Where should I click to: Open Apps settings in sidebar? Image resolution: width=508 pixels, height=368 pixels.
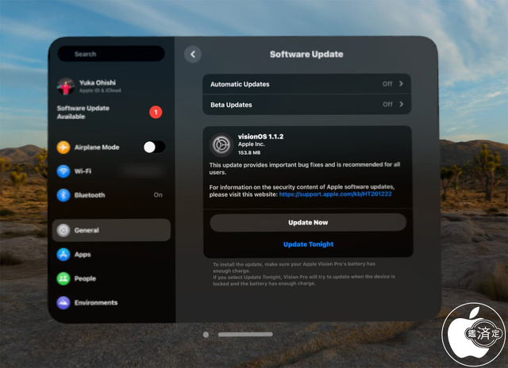pyautogui.click(x=111, y=255)
